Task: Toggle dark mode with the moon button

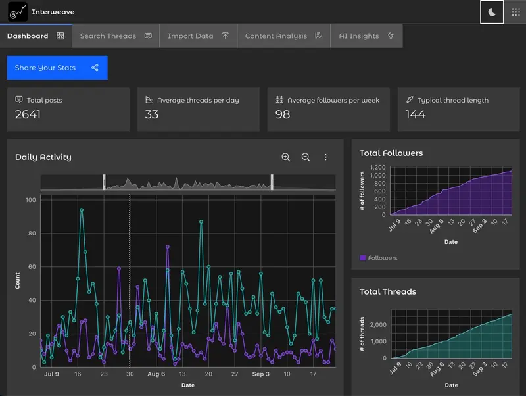Action: tap(492, 12)
